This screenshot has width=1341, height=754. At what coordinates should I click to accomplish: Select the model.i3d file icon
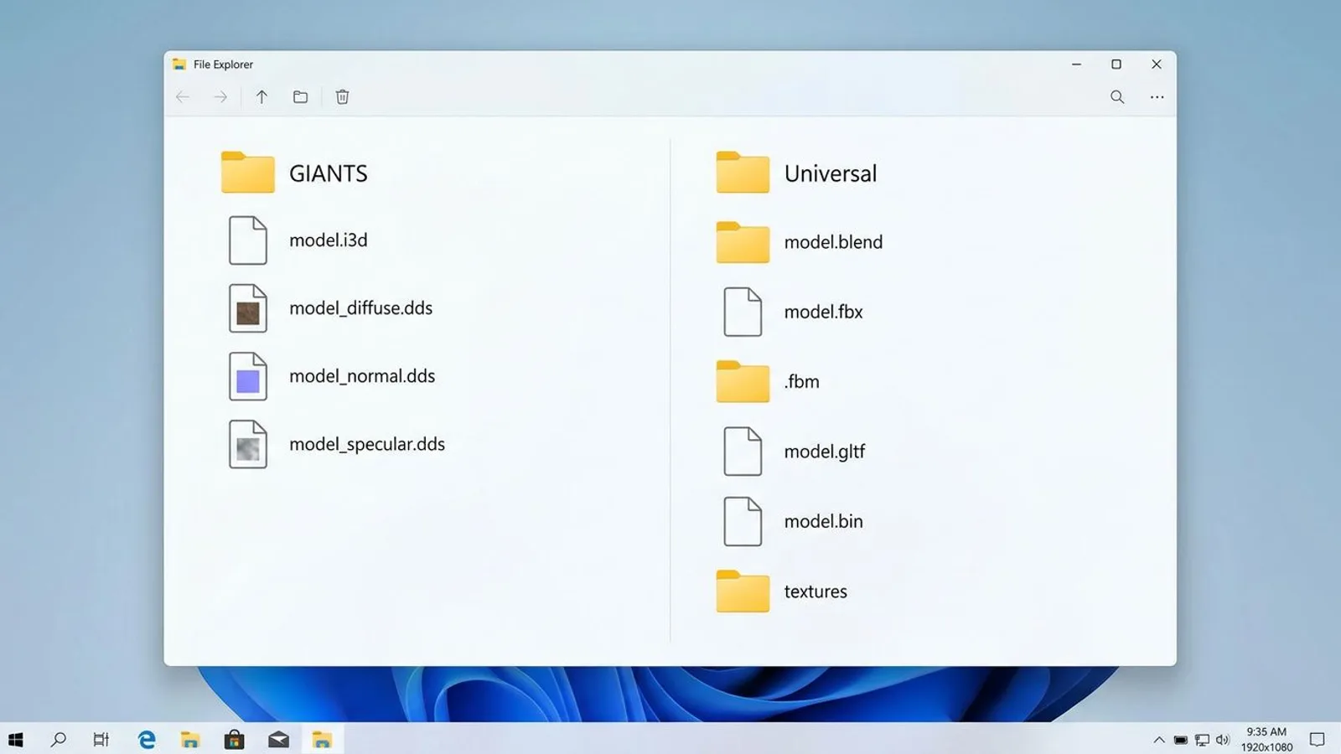[x=248, y=240]
